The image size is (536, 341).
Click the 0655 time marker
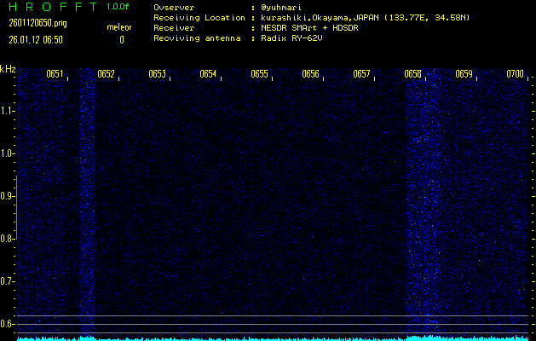pyautogui.click(x=259, y=74)
